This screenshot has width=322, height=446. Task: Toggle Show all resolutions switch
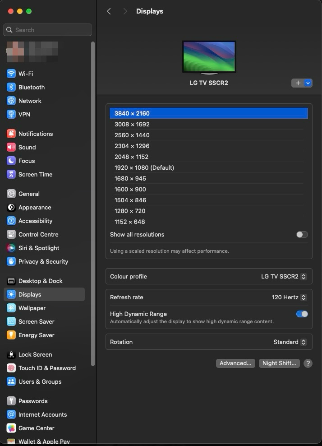click(x=302, y=234)
